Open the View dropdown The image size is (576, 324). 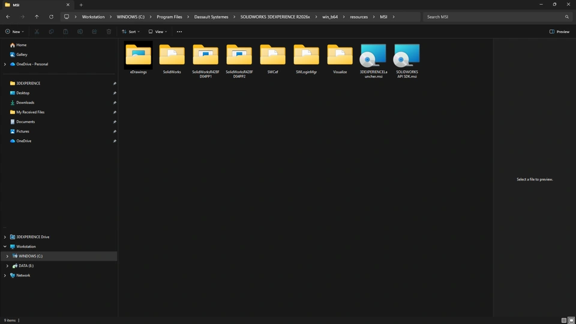(158, 32)
